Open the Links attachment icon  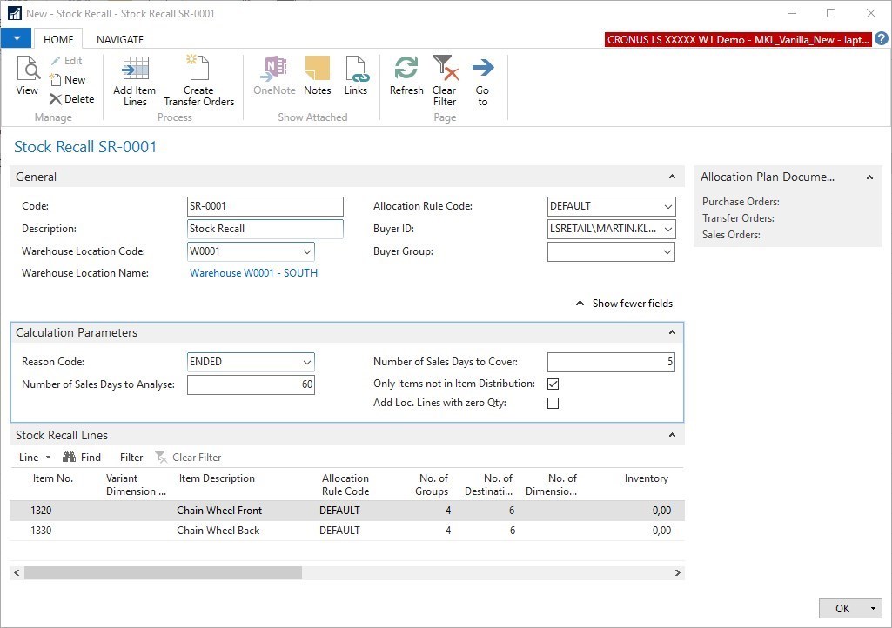coord(356,70)
